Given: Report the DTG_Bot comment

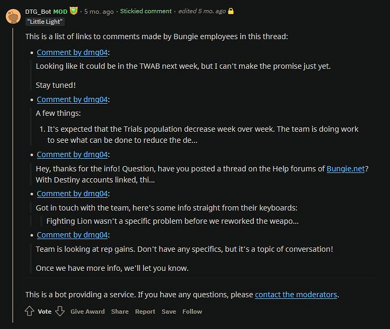Looking at the screenshot, I should click(x=145, y=312).
